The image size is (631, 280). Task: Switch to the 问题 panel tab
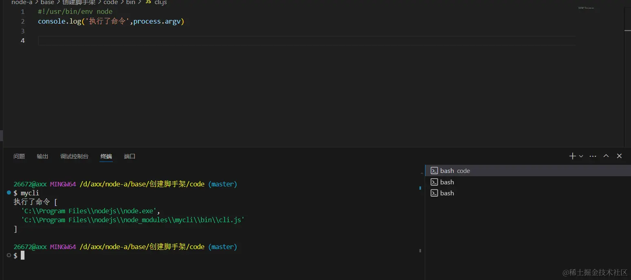tap(19, 156)
